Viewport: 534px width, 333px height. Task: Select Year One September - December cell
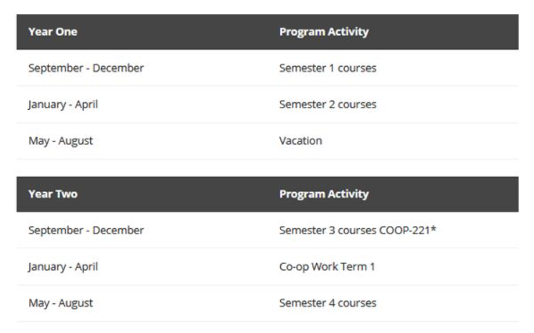[86, 68]
